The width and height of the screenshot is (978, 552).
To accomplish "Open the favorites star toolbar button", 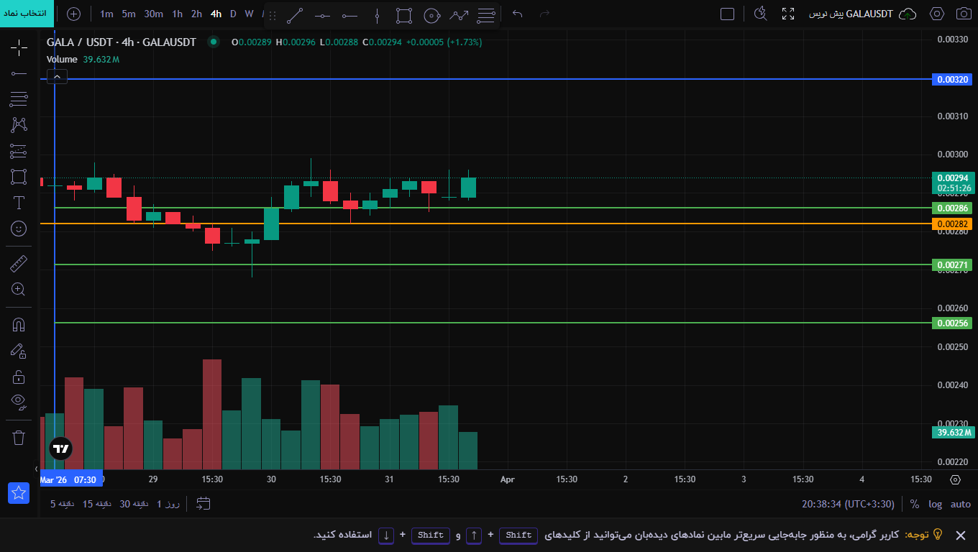I will point(19,493).
